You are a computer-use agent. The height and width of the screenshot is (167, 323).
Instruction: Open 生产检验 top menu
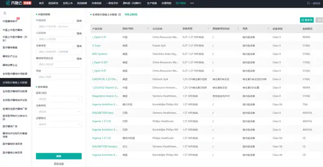(152, 3)
